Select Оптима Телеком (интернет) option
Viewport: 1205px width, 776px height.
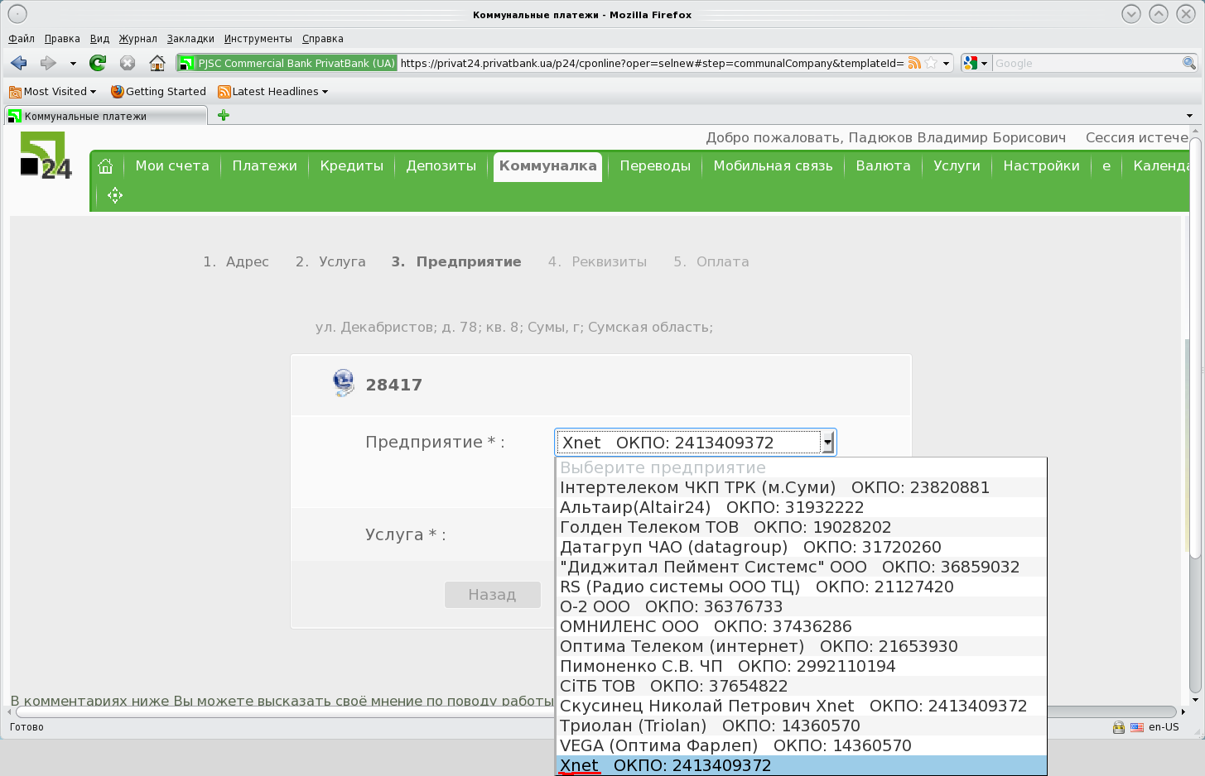pos(801,646)
